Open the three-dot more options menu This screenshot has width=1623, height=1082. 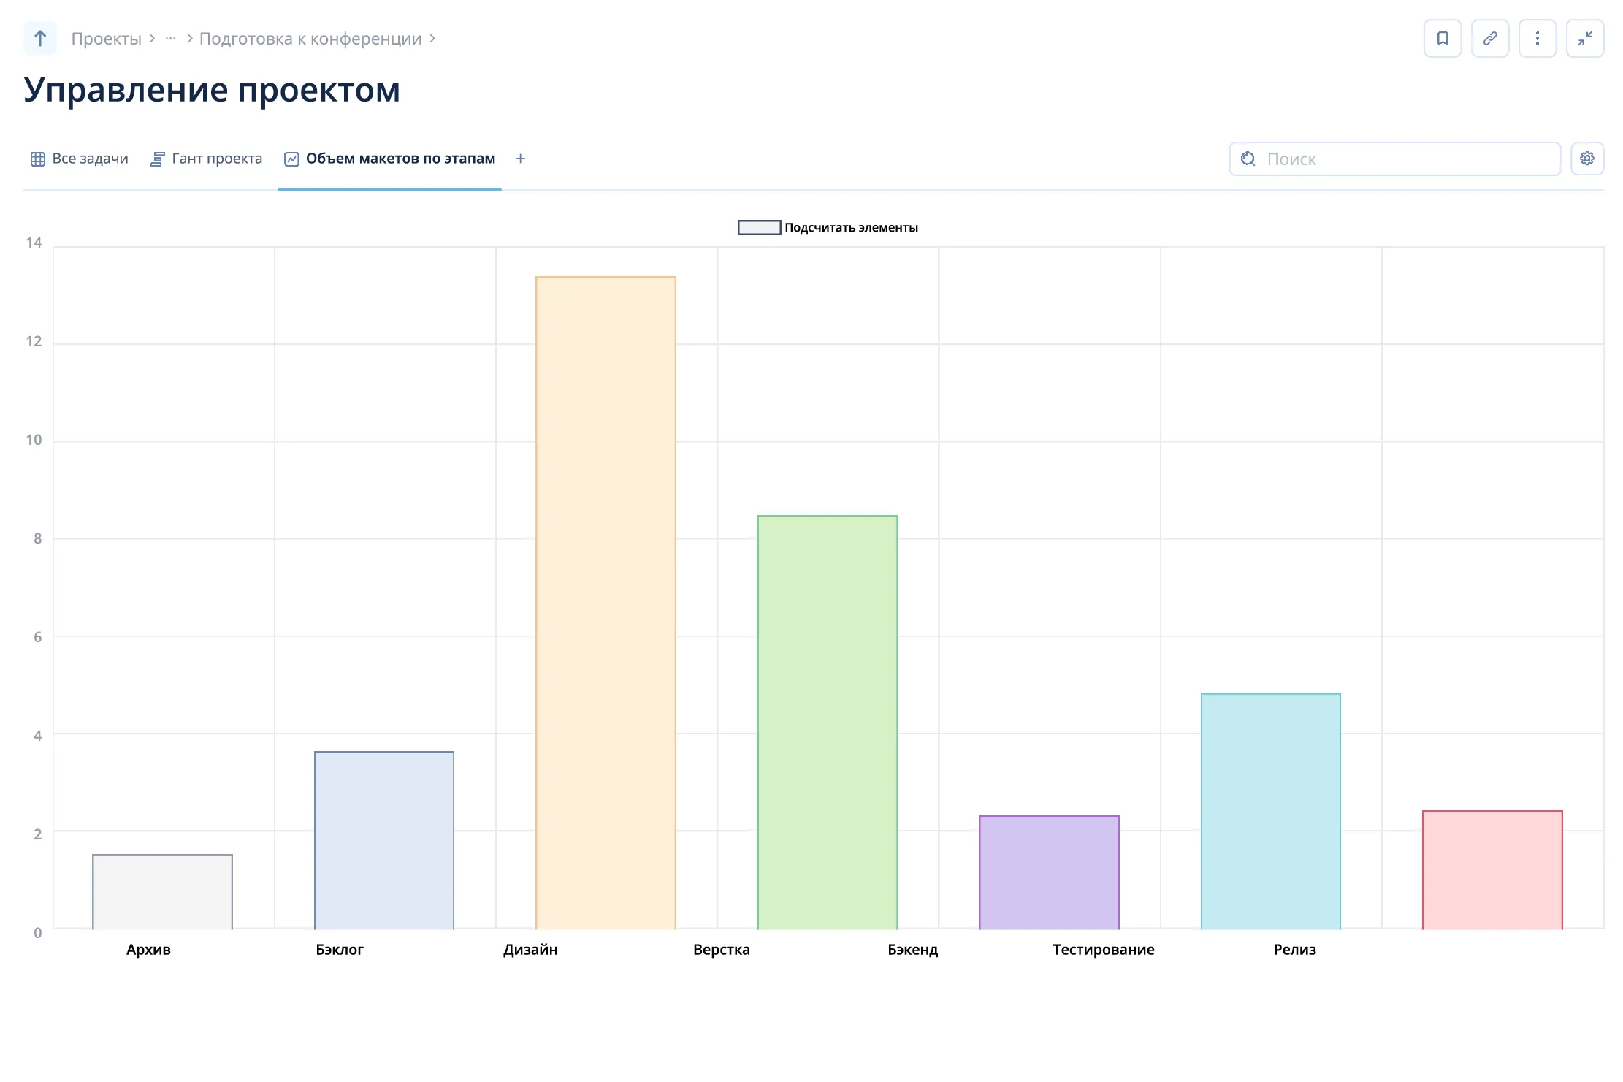pyautogui.click(x=1538, y=38)
